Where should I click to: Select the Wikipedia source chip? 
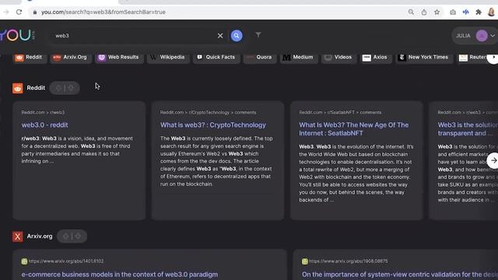[168, 58]
